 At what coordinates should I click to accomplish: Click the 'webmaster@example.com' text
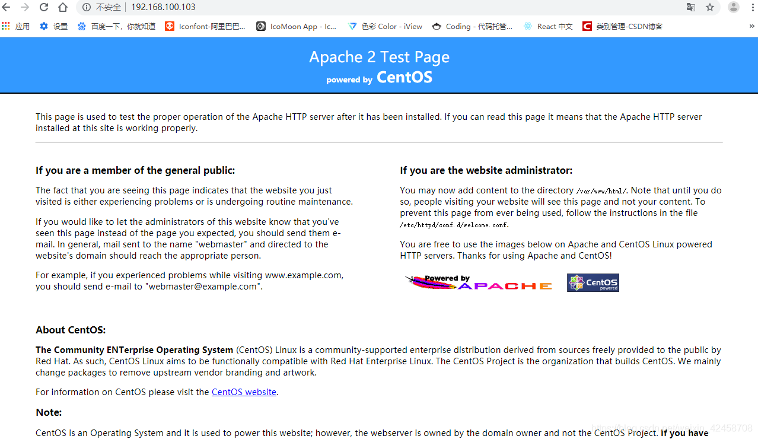[202, 287]
